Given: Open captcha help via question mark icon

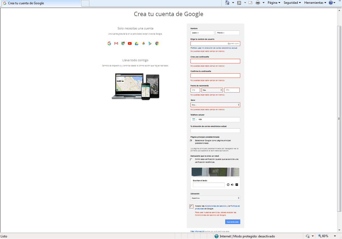Looking at the screenshot, I should pos(236,184).
